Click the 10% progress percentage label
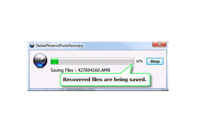The width and height of the screenshot is (203, 133). pos(139,61)
